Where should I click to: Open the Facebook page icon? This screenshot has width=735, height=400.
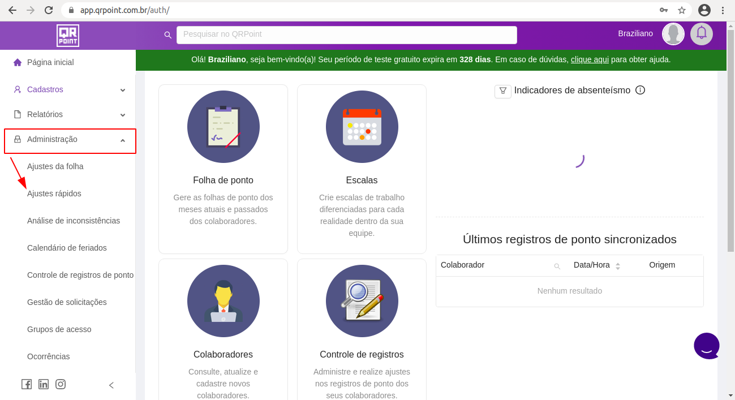27,384
